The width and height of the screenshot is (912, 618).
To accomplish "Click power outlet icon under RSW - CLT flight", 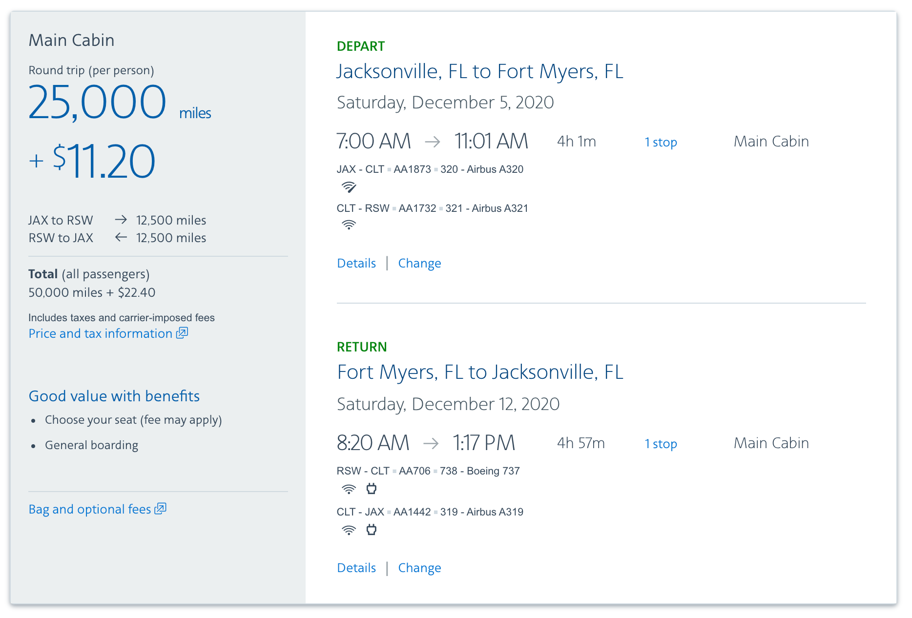I will pos(372,489).
